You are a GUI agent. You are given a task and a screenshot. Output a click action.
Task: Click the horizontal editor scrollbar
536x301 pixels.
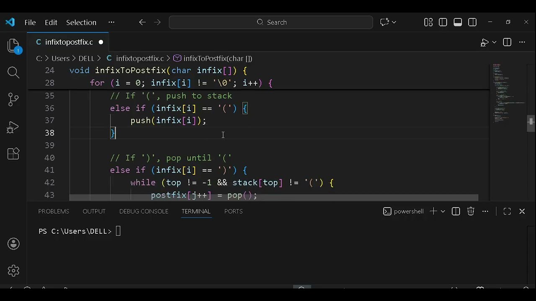pos(274,197)
